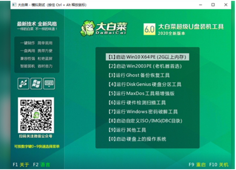Image resolution: width=236 pixels, height=170 pixels.
Task: Click the window title bar app icon
Action: point(14,5)
